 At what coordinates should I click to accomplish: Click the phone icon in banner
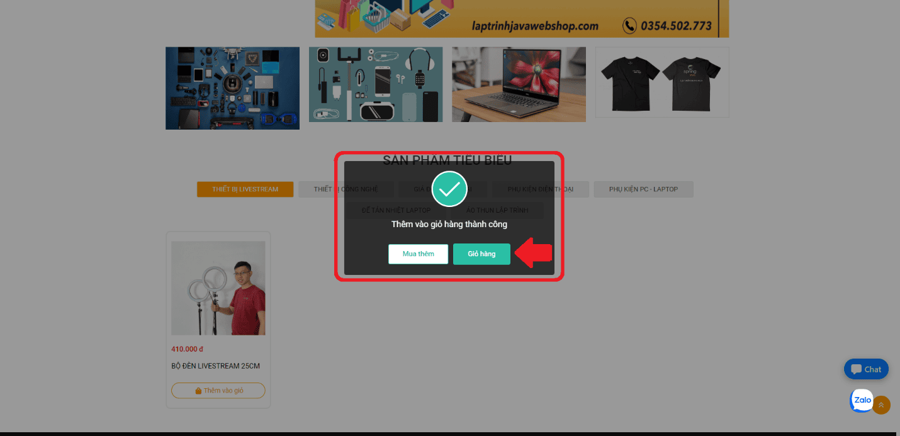(x=629, y=26)
